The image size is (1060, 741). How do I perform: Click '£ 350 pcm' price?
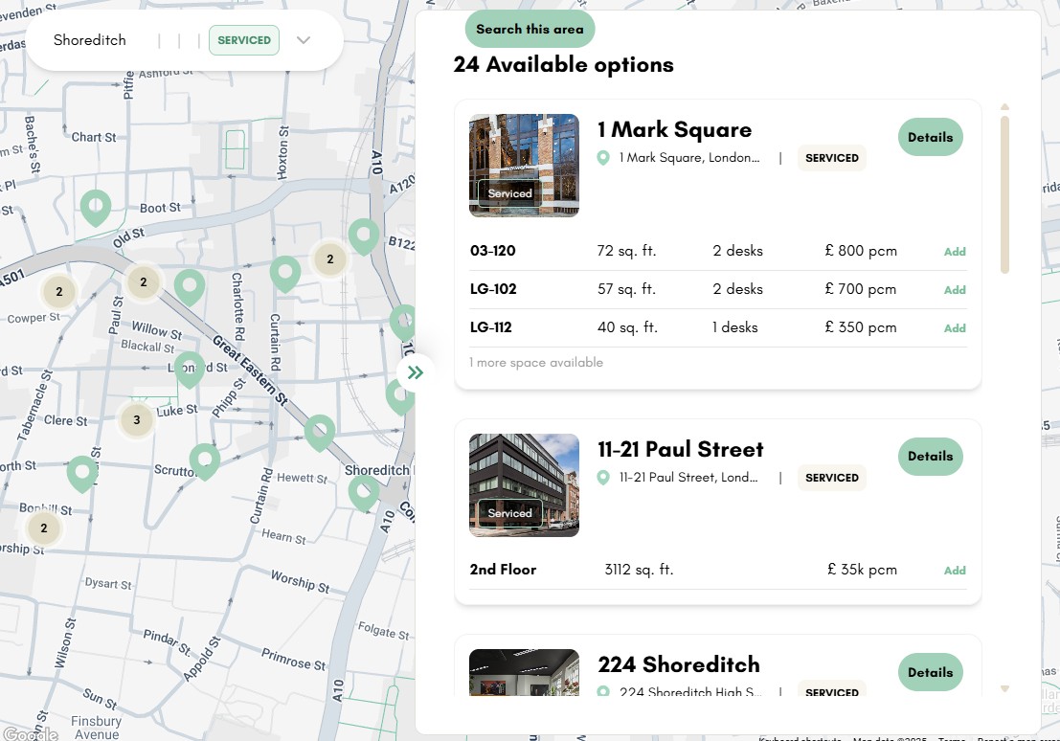coord(861,328)
